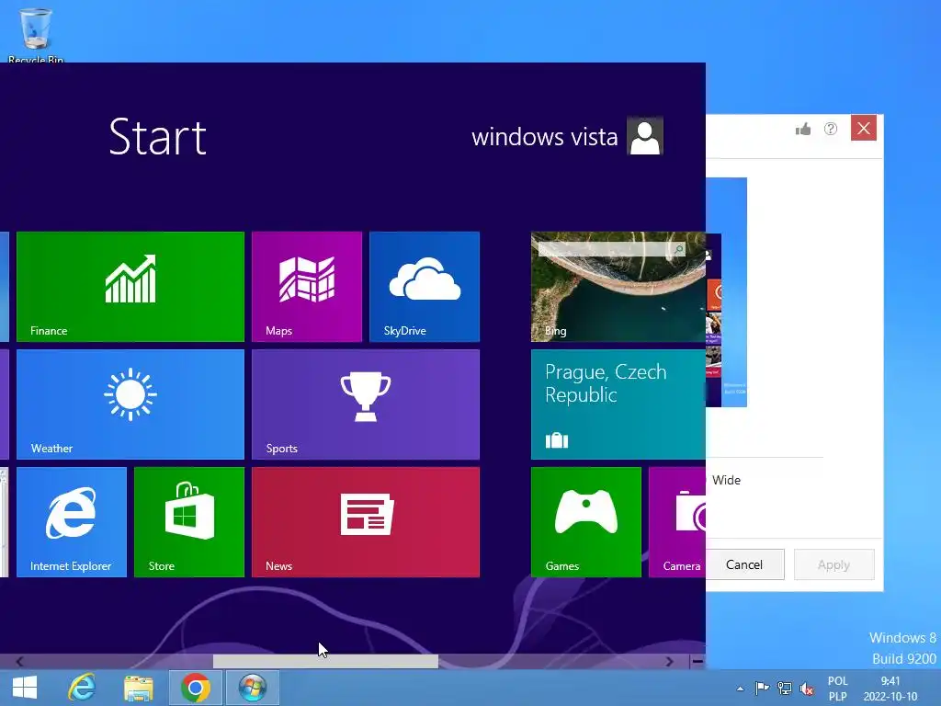This screenshot has width=941, height=706.
Task: Click the windows vista user avatar
Action: point(644,136)
